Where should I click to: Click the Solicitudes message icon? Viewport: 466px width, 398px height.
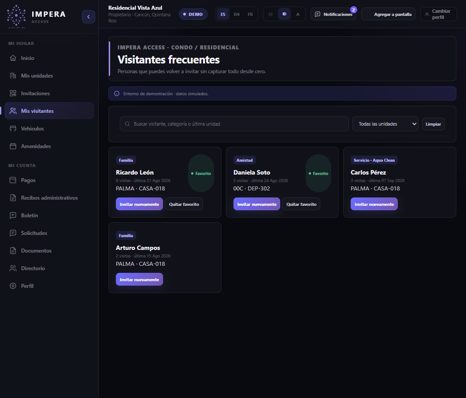pyautogui.click(x=13, y=233)
